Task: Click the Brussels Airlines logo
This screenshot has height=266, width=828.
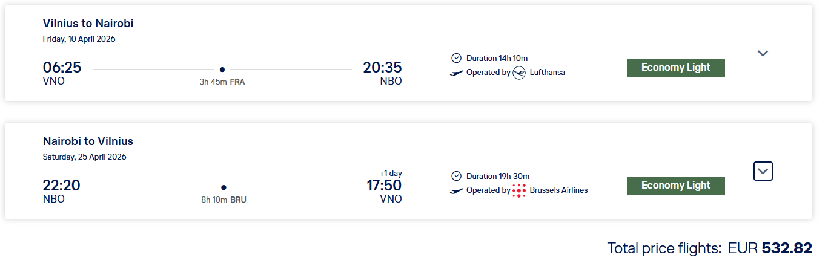Action: click(519, 190)
